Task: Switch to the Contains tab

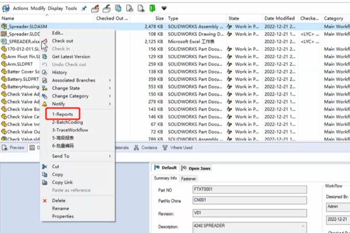Action: [x=145, y=147]
